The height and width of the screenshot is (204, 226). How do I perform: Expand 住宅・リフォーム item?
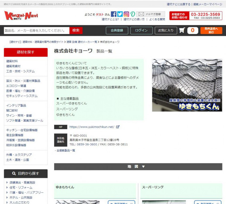pyautogui.click(x=21, y=188)
